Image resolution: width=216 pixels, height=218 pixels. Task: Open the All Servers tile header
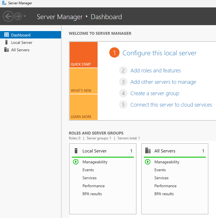[175, 151]
